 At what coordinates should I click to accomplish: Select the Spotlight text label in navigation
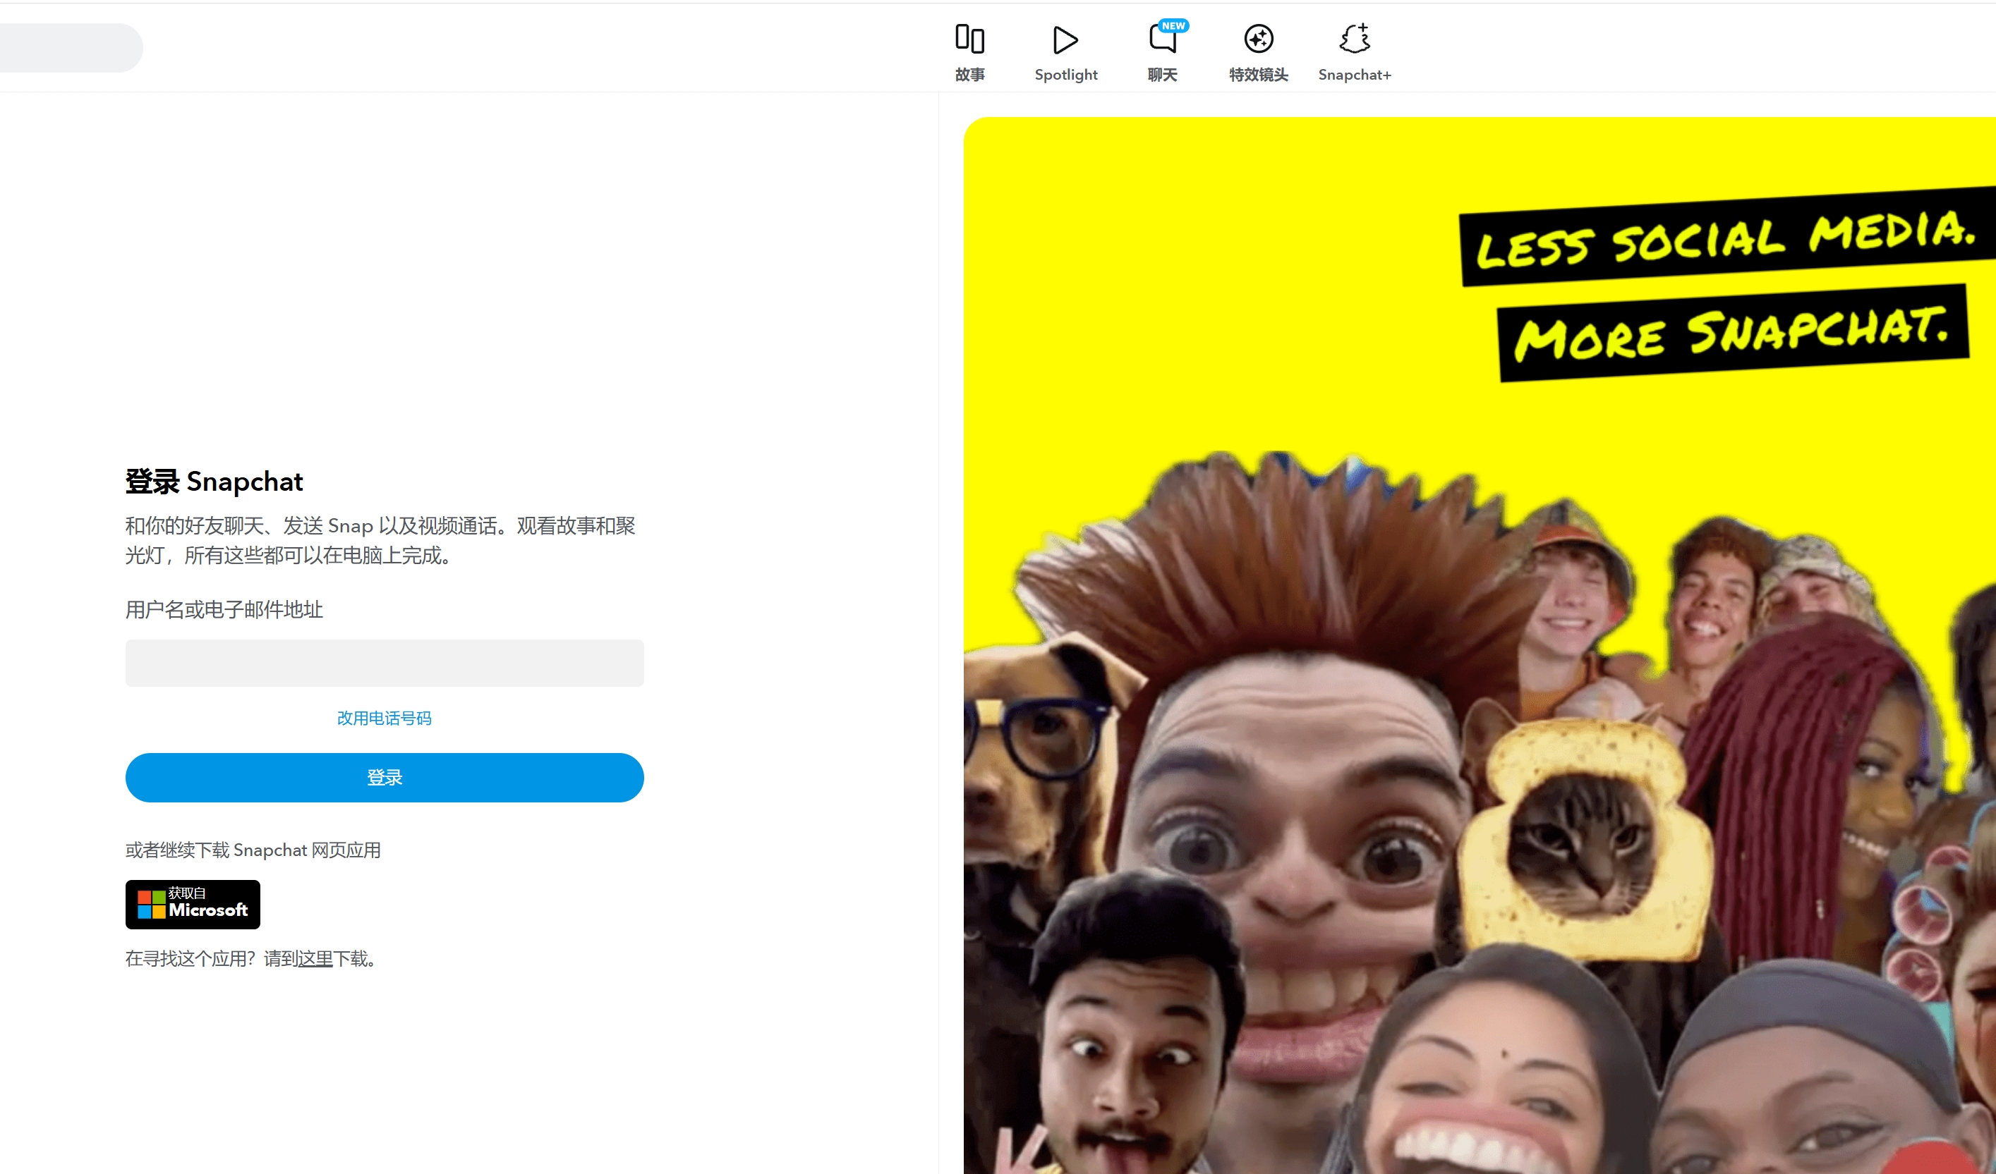click(x=1065, y=75)
